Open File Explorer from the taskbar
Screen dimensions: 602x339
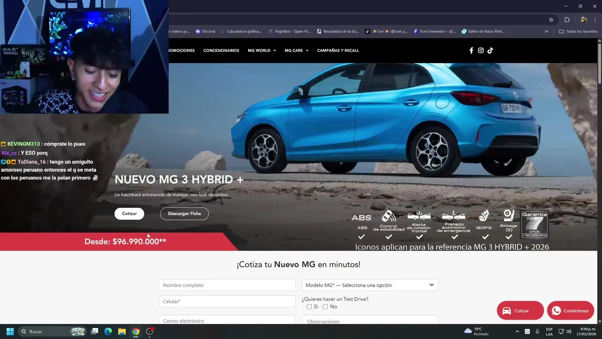[x=122, y=331]
